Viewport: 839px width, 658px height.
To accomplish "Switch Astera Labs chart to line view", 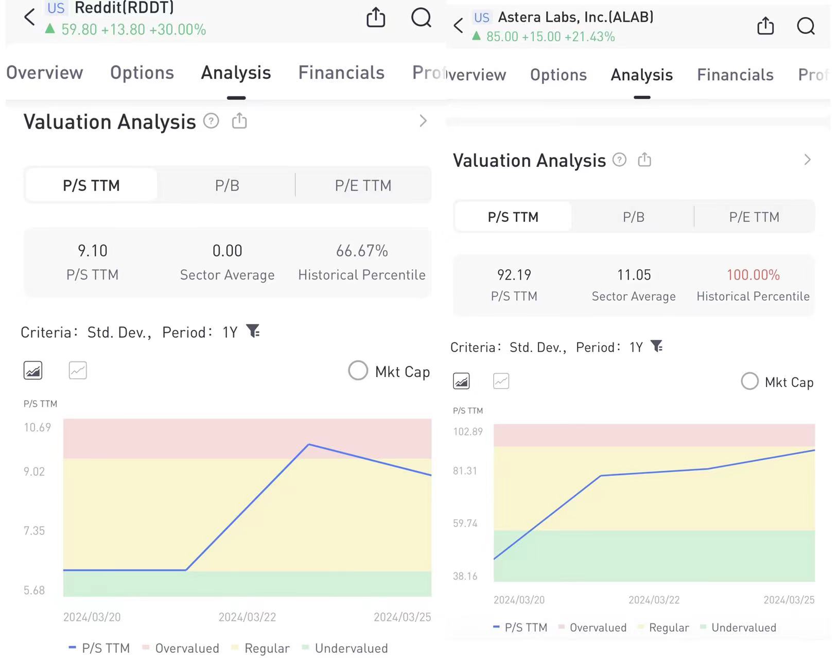I will pyautogui.click(x=501, y=381).
